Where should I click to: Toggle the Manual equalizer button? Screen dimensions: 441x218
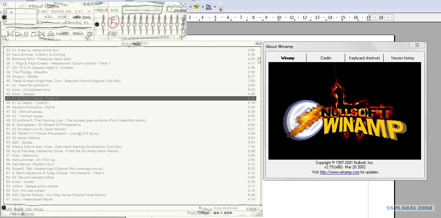(101, 10)
